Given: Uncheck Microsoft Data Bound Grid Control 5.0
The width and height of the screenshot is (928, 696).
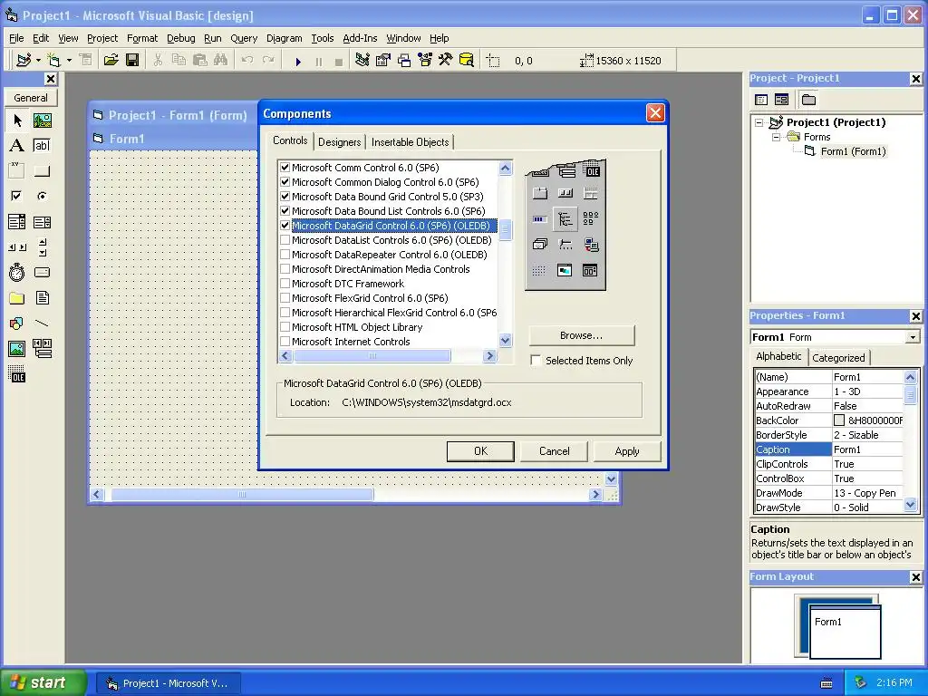Looking at the screenshot, I should (285, 197).
